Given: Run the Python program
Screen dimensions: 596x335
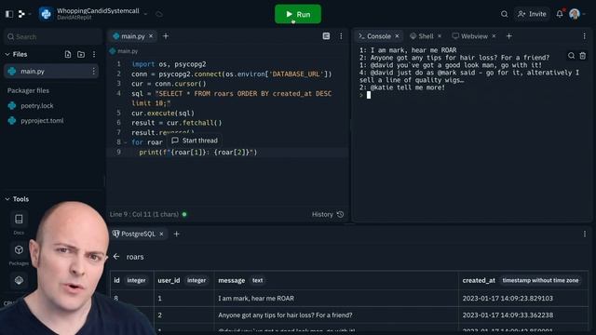Looking at the screenshot, I should [x=298, y=14].
